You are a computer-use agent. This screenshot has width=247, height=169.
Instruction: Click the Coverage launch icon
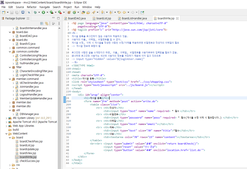point(51,12)
